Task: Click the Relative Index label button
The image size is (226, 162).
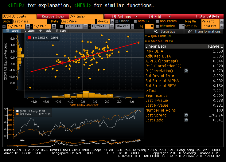Action: pos(53,16)
